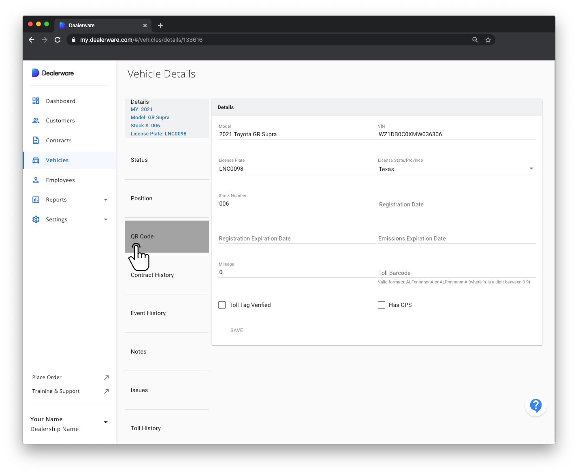The width and height of the screenshot is (578, 474).
Task: Switch to the Status section
Action: [x=167, y=160]
